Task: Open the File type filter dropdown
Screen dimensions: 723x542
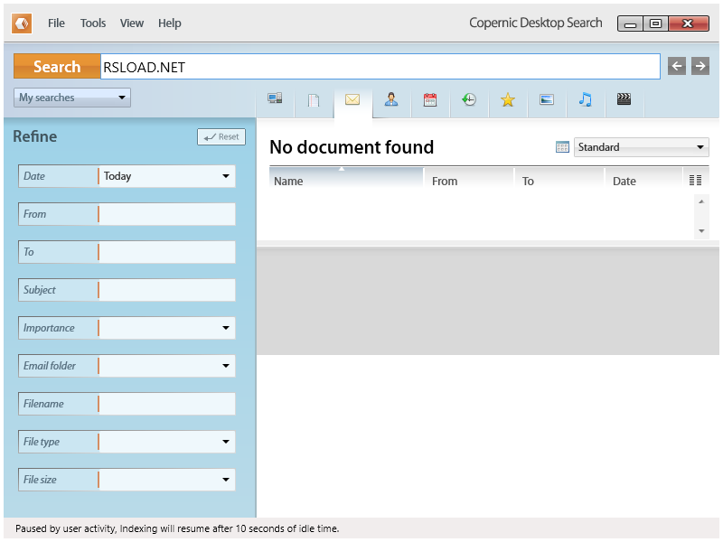Action: point(167,442)
